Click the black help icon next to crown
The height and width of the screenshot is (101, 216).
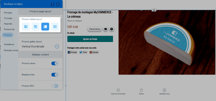pos(112,29)
